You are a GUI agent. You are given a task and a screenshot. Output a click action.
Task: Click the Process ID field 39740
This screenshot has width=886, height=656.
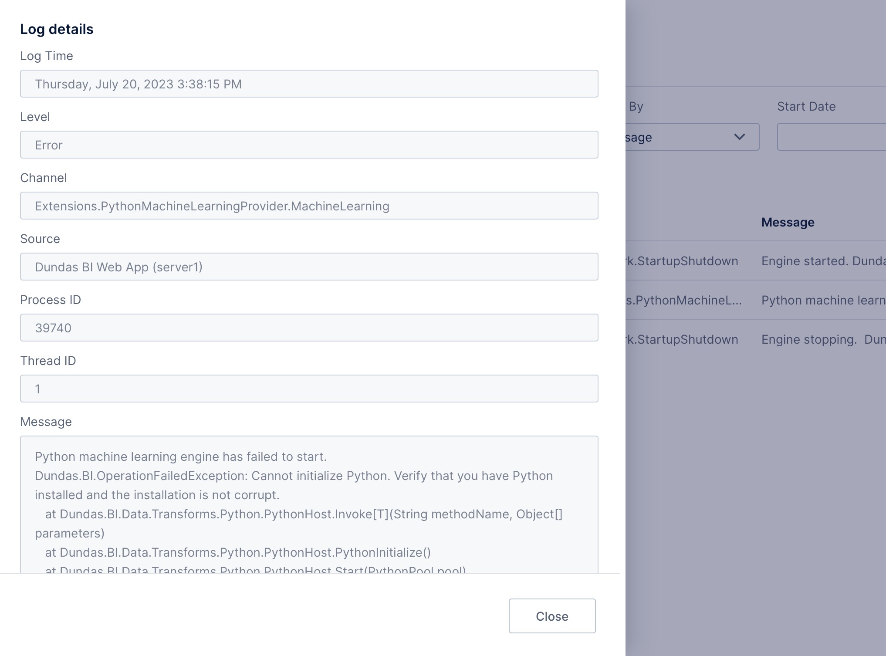[308, 328]
